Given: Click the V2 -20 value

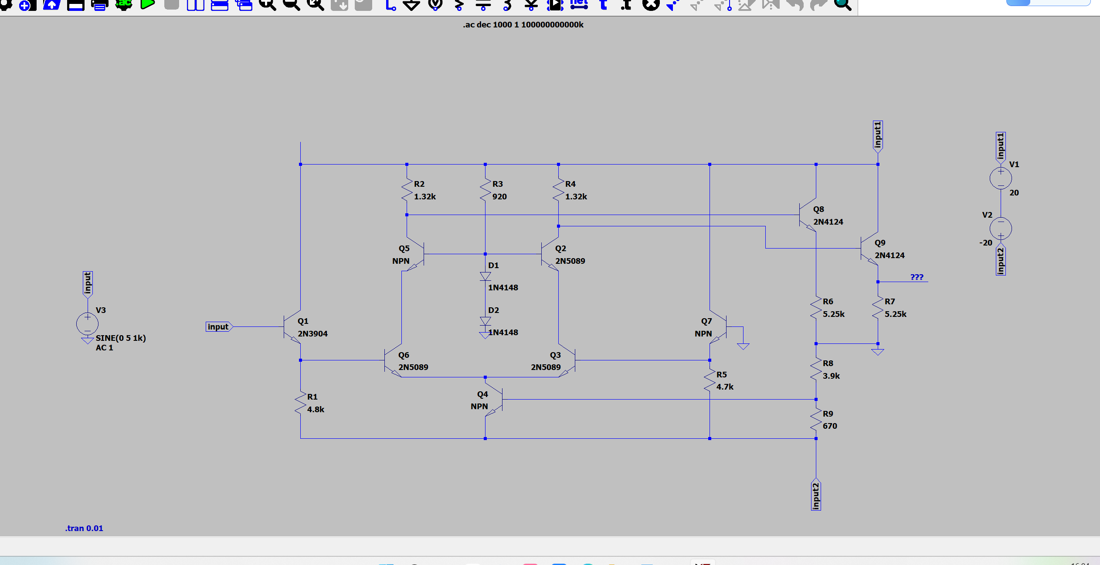Looking at the screenshot, I should 985,243.
